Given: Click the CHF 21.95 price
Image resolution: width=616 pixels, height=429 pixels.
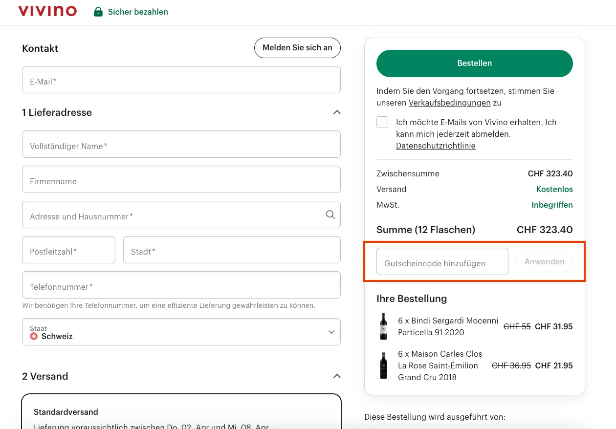Looking at the screenshot, I should pos(554,365).
